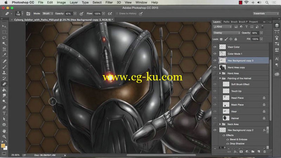Toggle visibility of Mask Piece layer
This screenshot has height=158, width=281.
pyautogui.click(x=215, y=105)
